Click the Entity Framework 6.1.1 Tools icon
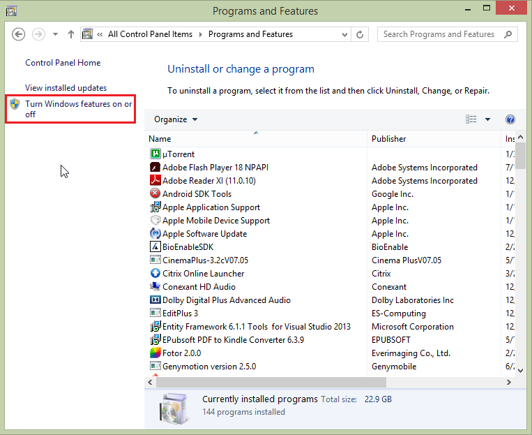The height and width of the screenshot is (435, 532). click(x=155, y=326)
